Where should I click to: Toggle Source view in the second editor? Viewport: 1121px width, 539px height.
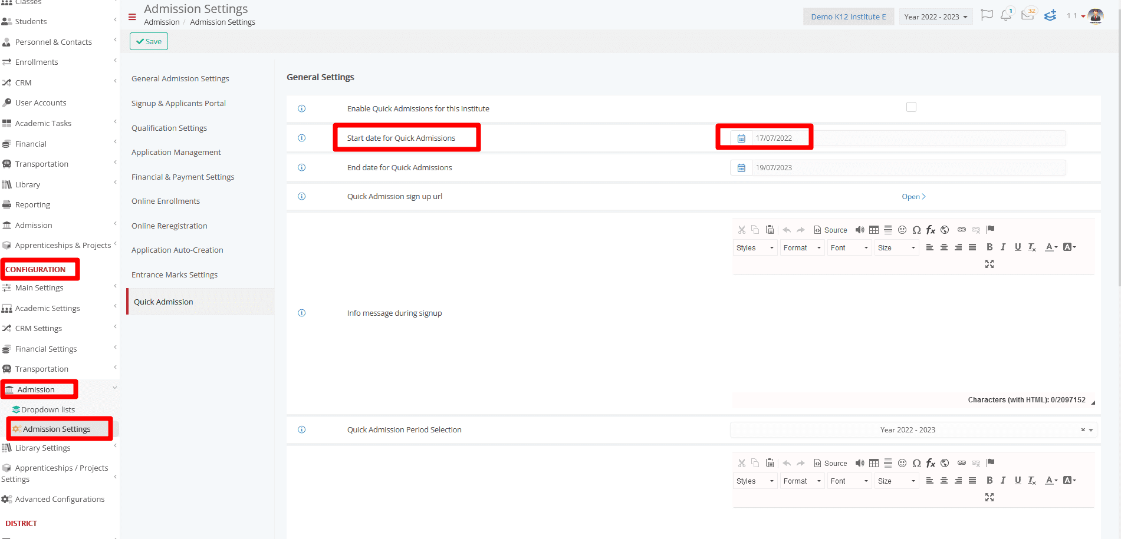click(830, 463)
